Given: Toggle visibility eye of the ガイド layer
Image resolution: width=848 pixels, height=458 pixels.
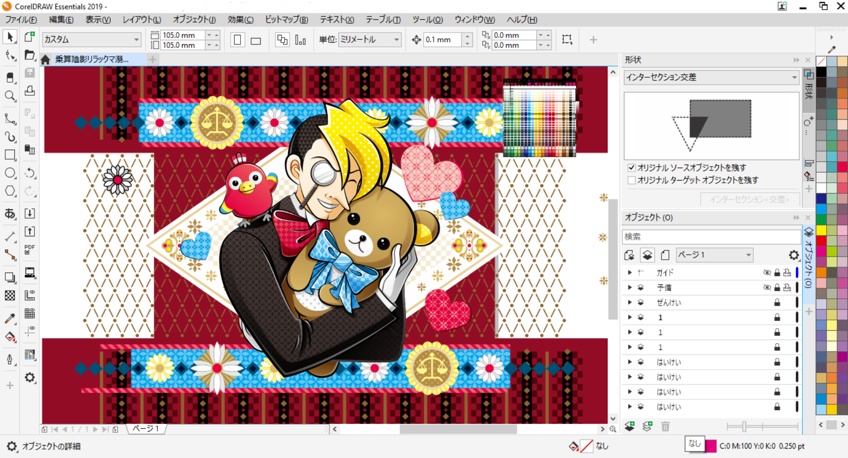Looking at the screenshot, I should [x=767, y=273].
